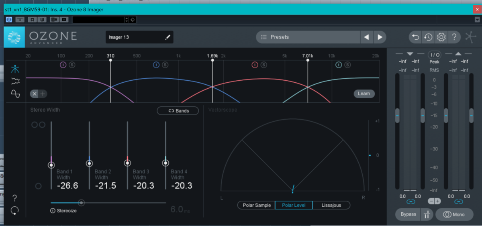Click the Learn button
The image size is (482, 226).
point(364,94)
